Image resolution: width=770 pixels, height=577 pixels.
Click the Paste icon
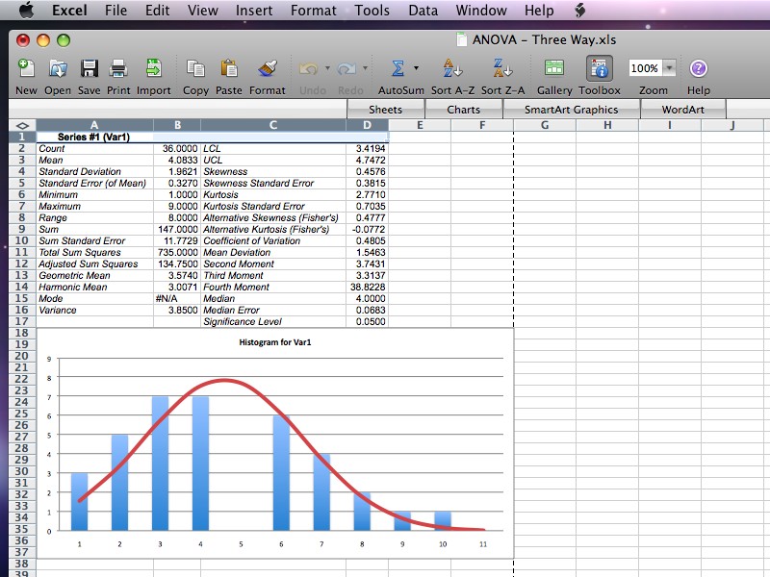229,69
